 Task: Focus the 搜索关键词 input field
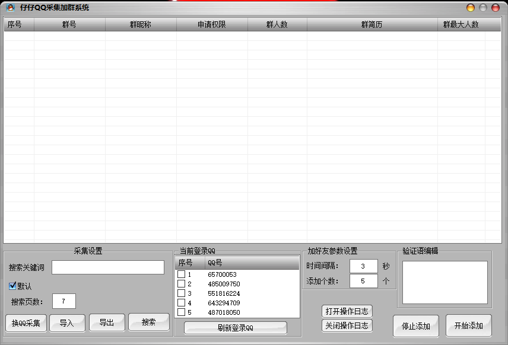(108, 267)
